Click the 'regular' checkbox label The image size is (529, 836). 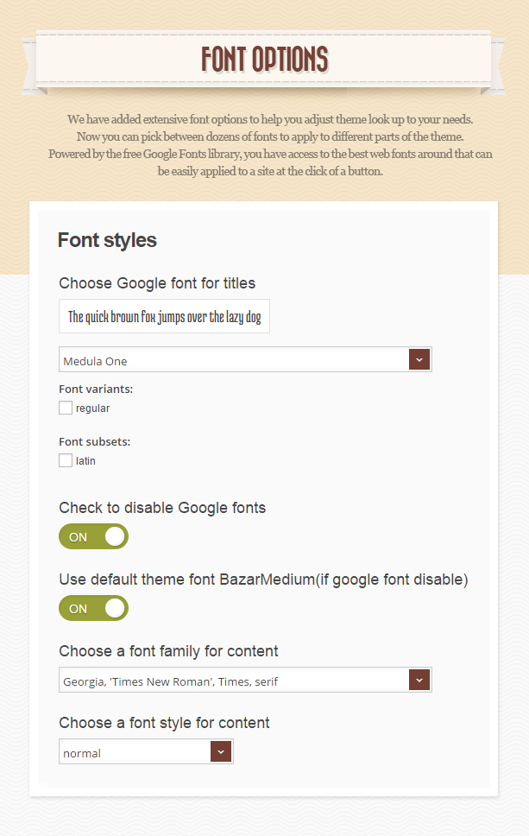(x=92, y=408)
